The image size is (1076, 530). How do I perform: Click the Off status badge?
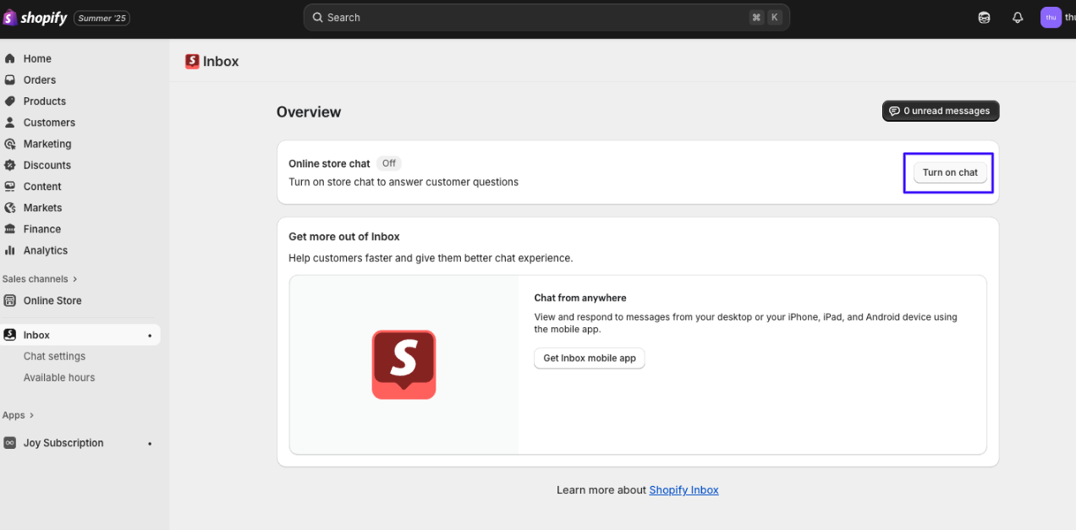click(x=388, y=163)
